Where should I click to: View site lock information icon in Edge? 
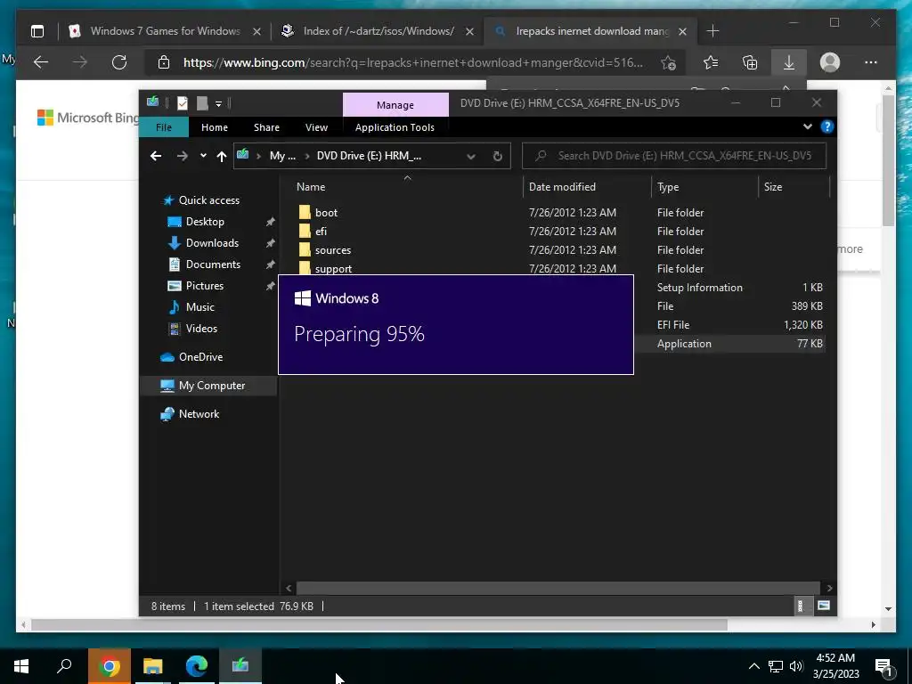[x=164, y=62]
